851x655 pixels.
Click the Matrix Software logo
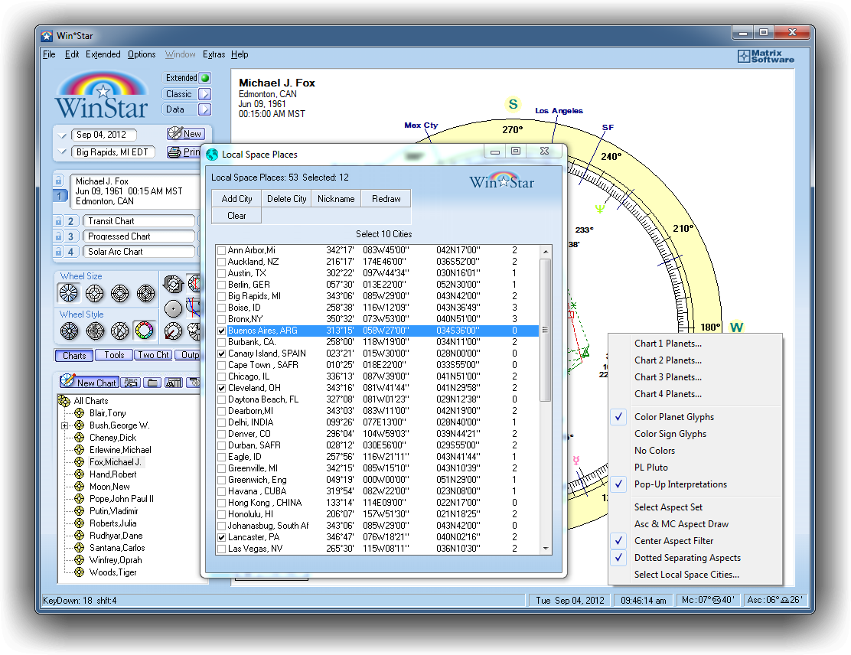click(x=765, y=57)
